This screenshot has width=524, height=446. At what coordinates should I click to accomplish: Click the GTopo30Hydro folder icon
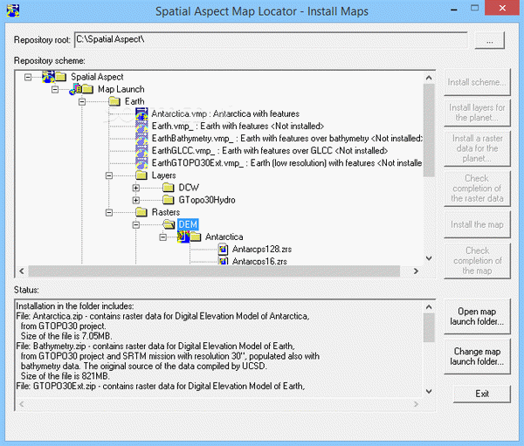coord(169,200)
